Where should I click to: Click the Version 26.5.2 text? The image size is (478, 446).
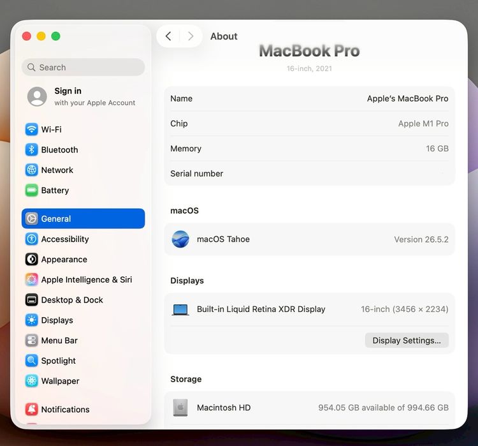point(421,239)
